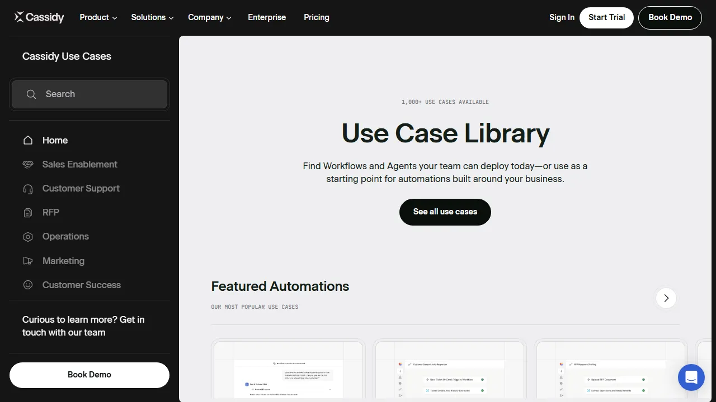The width and height of the screenshot is (716, 402).
Task: Click the Featured Automations heading
Action: (280, 286)
